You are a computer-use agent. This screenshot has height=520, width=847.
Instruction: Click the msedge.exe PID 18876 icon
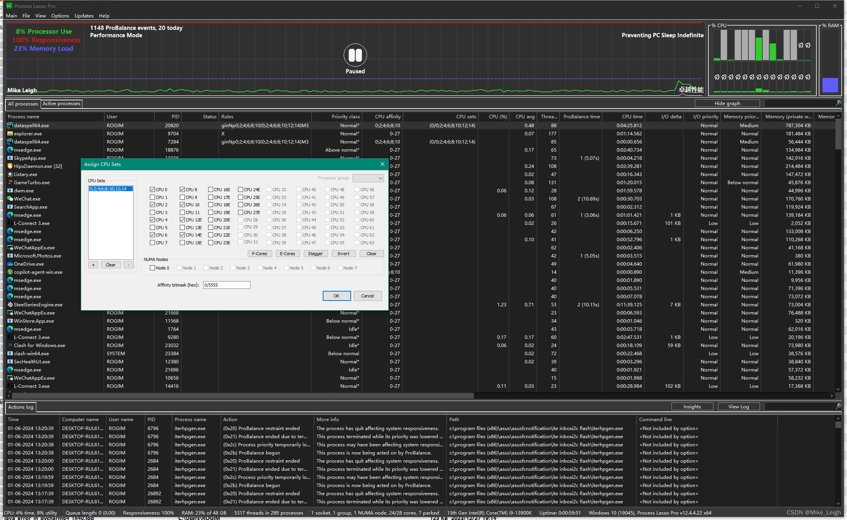pos(10,150)
